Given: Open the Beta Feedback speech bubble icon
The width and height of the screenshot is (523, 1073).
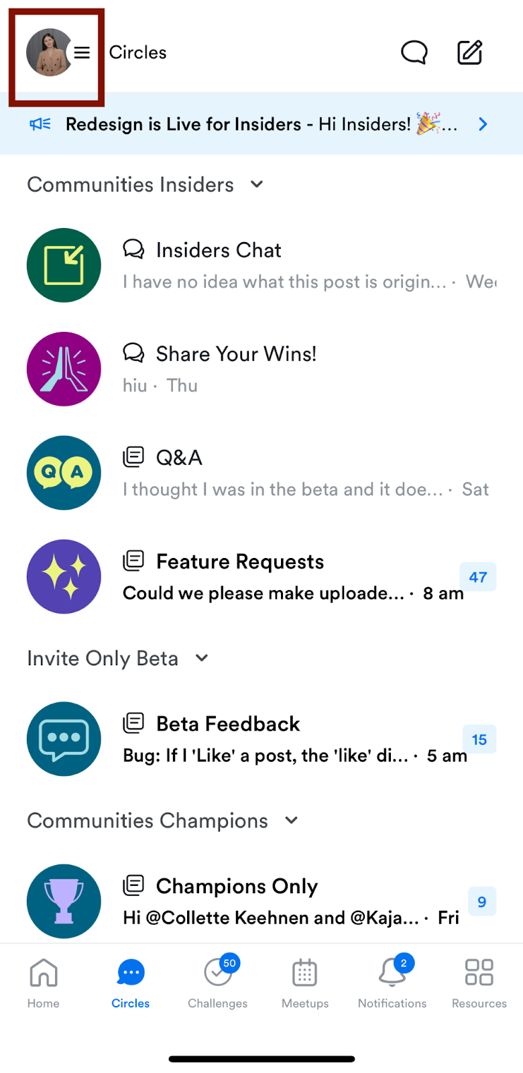Looking at the screenshot, I should tap(64, 739).
